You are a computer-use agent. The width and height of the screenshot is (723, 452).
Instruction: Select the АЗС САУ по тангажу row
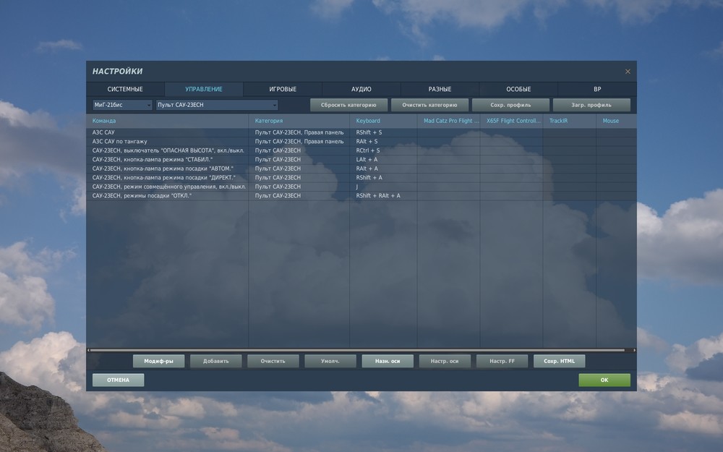click(361, 142)
